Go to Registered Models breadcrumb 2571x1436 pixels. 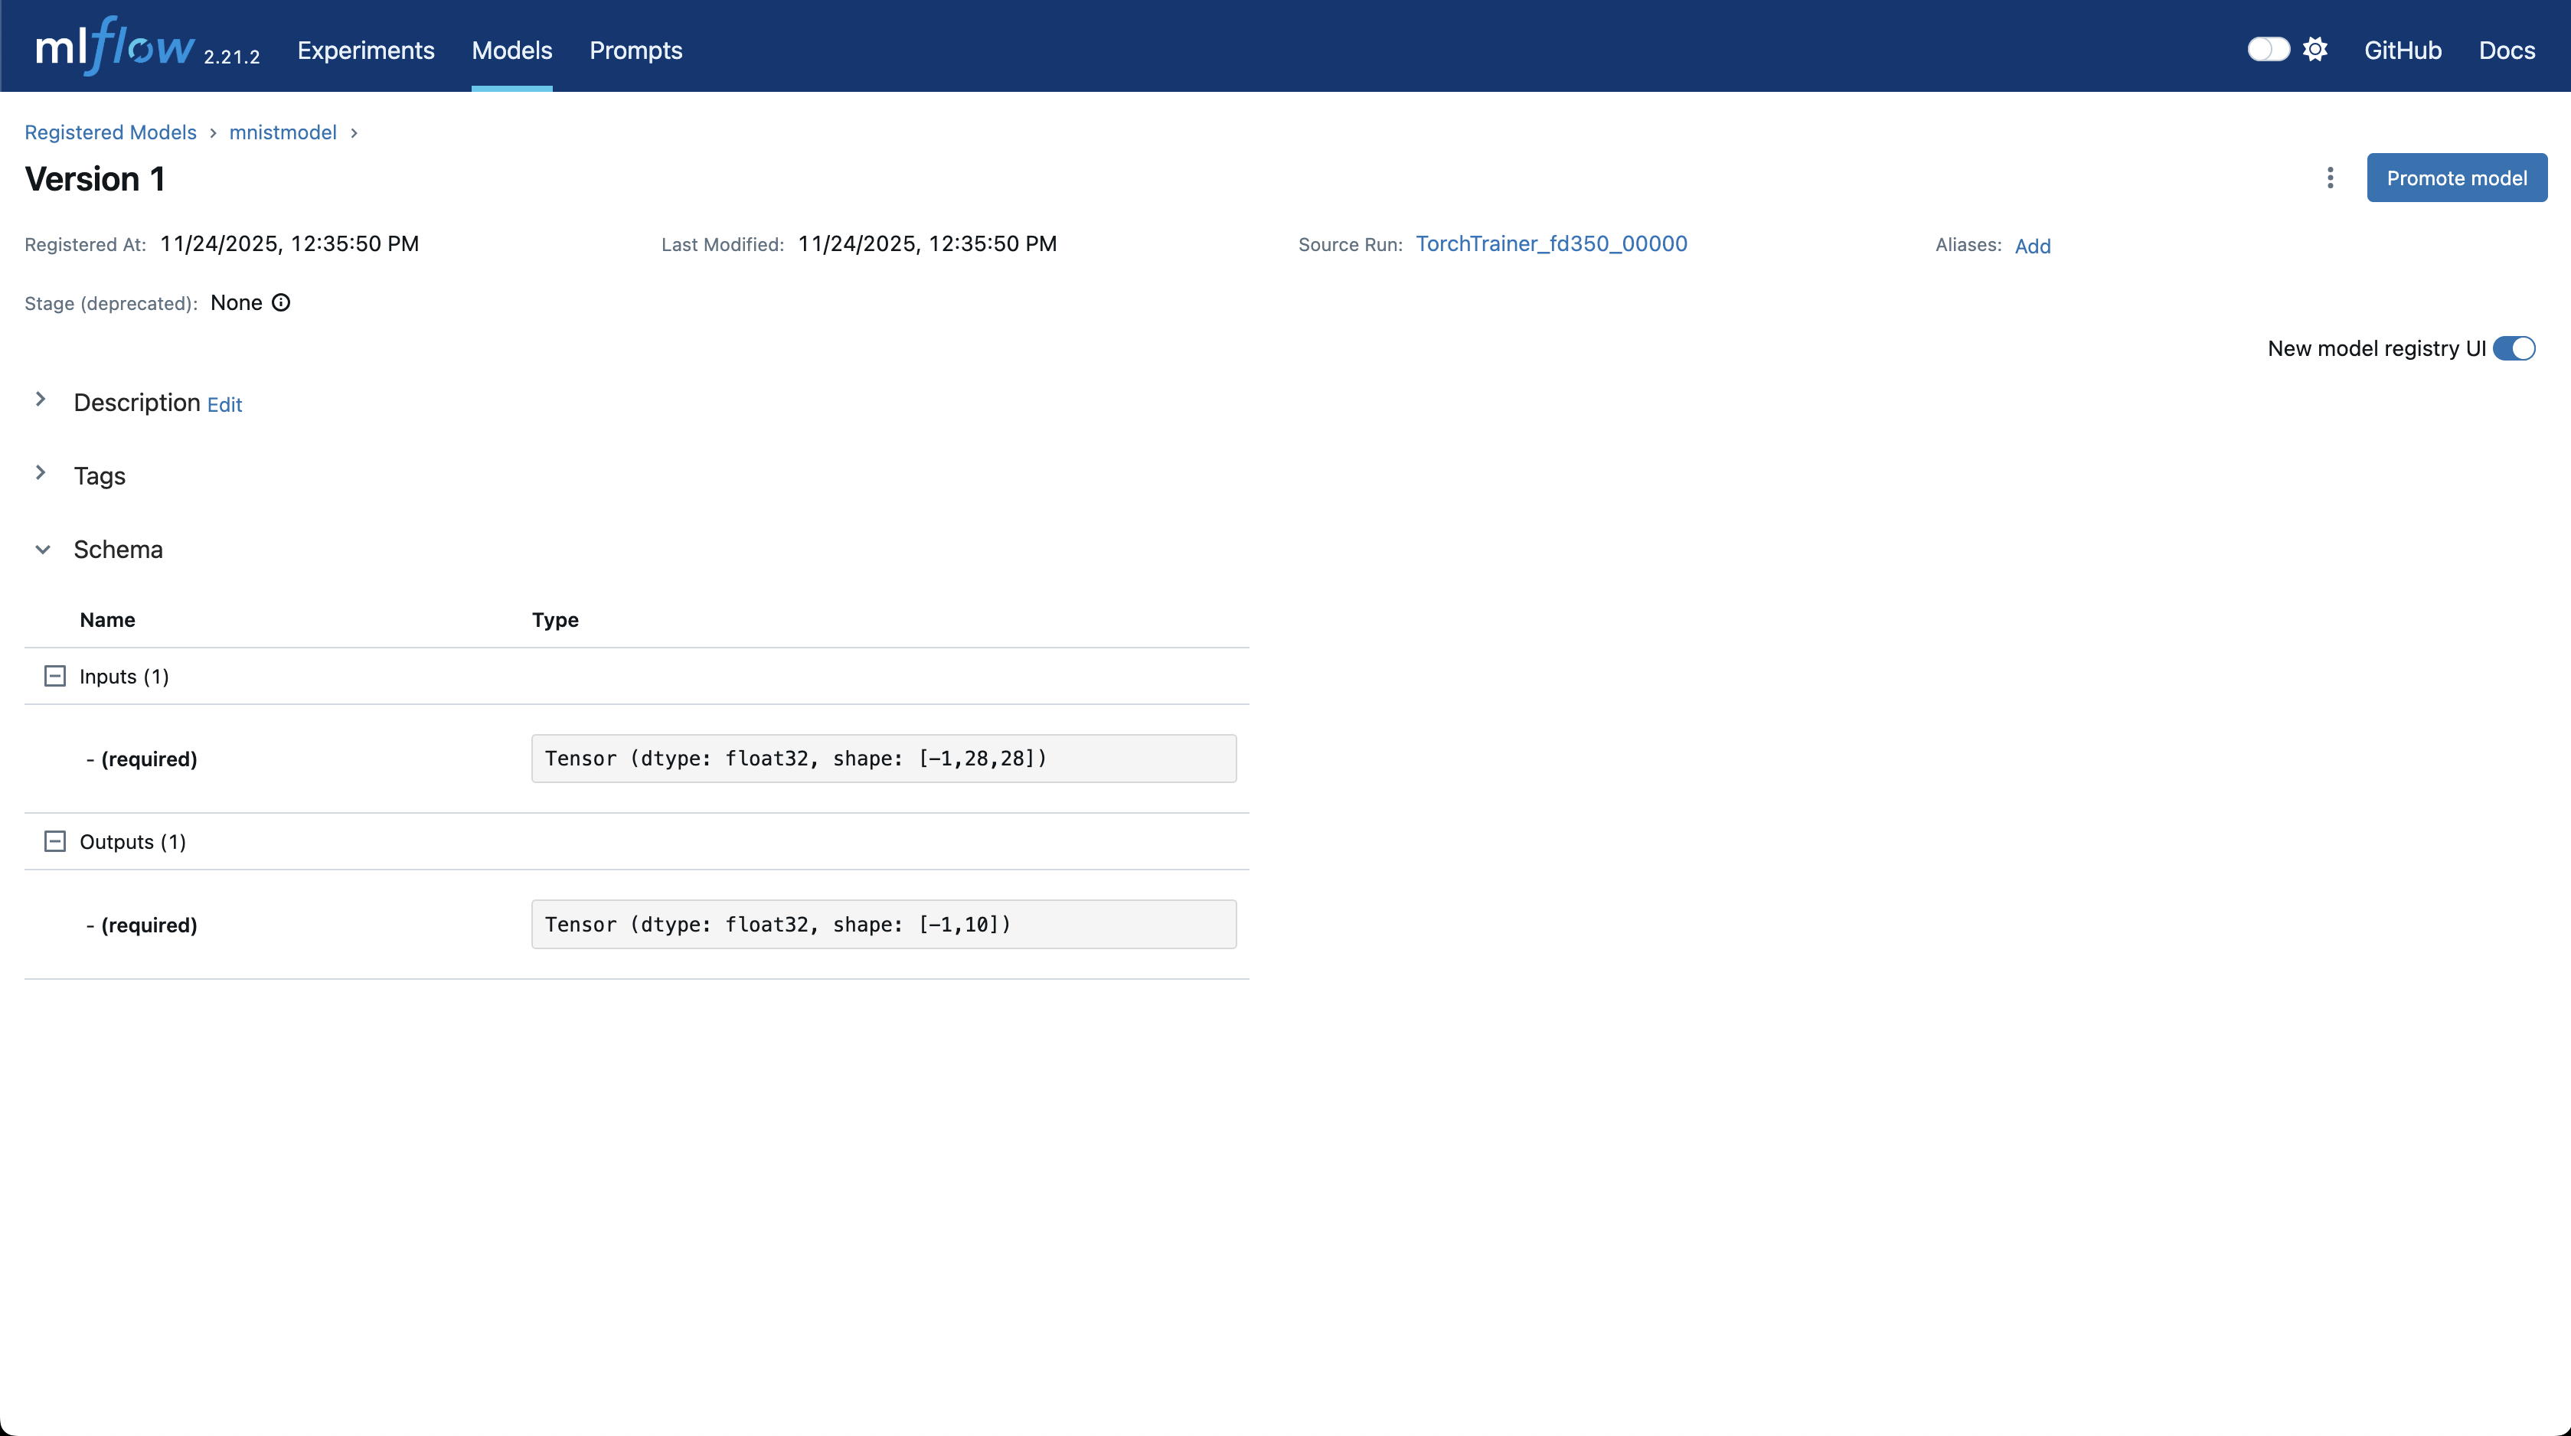(111, 132)
